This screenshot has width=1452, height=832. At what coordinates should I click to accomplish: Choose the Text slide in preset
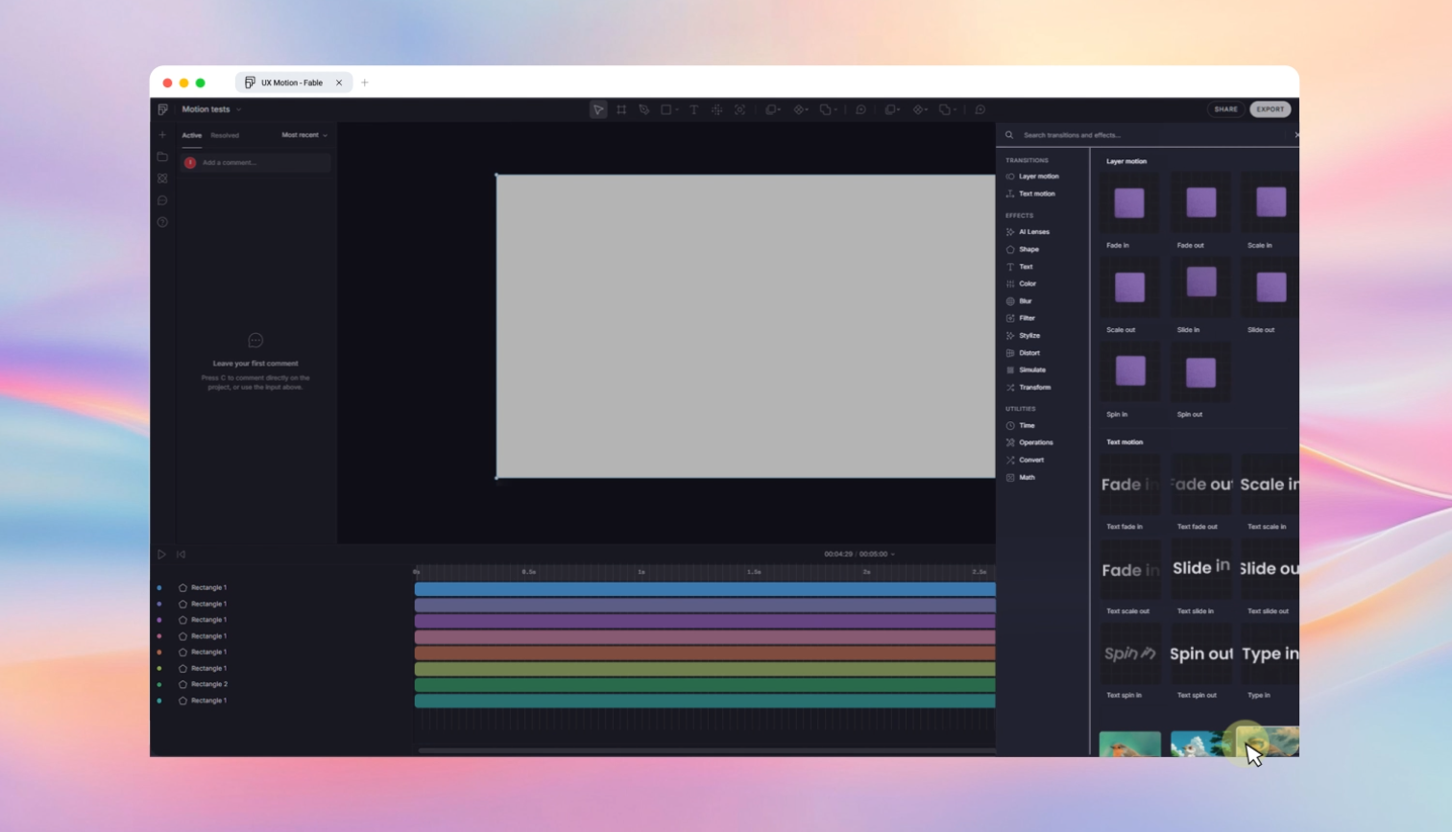point(1200,569)
